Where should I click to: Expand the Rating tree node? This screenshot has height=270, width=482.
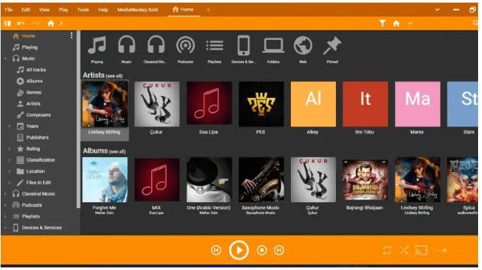10,149
